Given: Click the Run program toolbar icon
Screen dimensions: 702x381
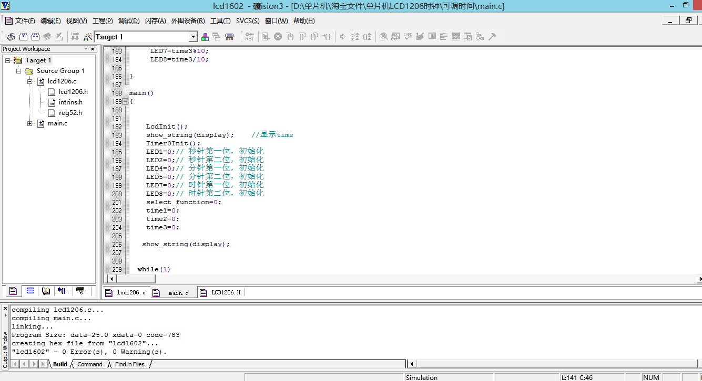Looking at the screenshot, I should pos(266,37).
